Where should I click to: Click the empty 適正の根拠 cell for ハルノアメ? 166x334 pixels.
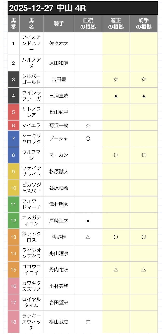[x=116, y=63]
